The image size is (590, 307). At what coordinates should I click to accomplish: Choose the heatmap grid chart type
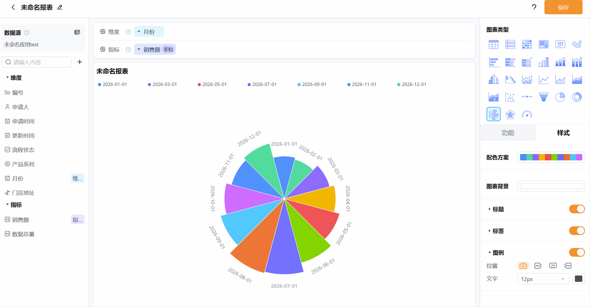click(x=527, y=44)
